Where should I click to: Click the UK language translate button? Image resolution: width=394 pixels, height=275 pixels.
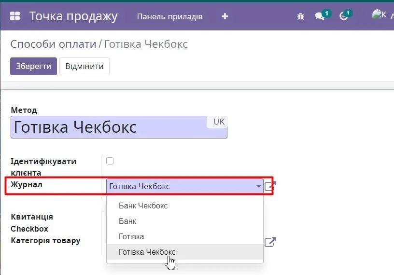(x=219, y=122)
